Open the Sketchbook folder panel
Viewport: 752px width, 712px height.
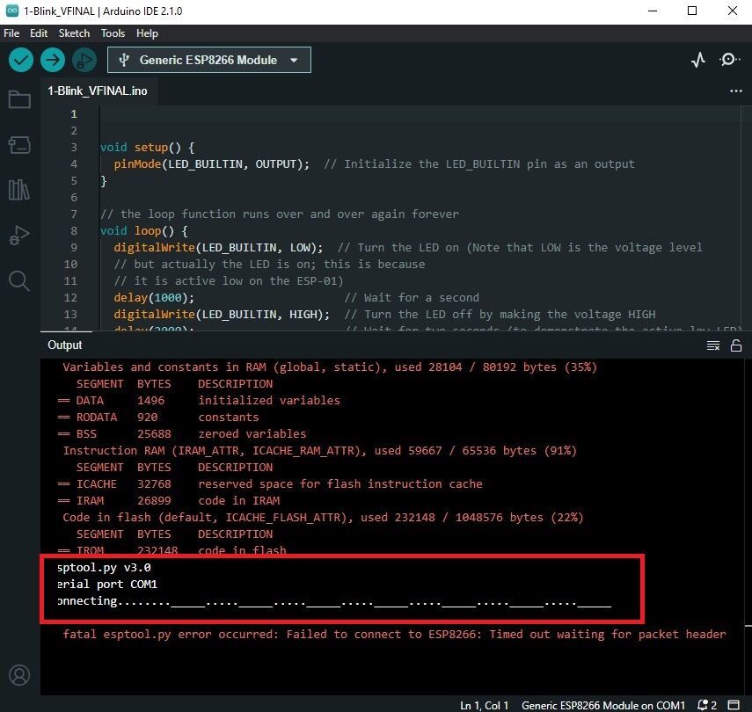click(x=19, y=98)
